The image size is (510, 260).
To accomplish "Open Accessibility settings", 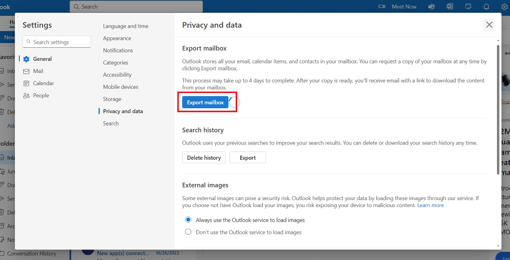I will (117, 75).
